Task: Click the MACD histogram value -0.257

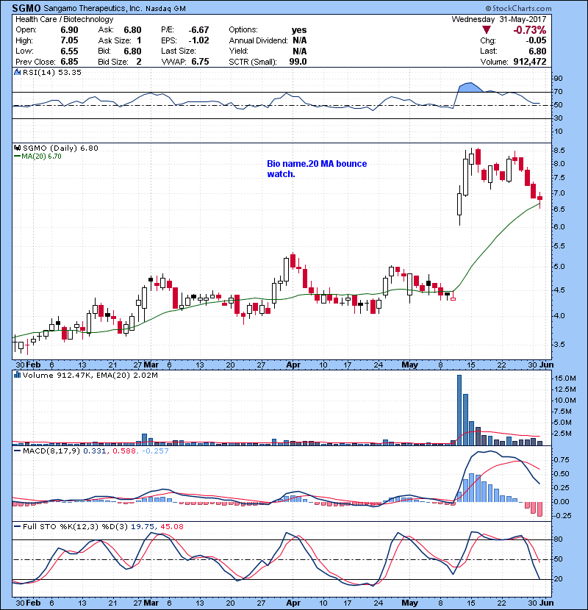Action: pos(155,451)
